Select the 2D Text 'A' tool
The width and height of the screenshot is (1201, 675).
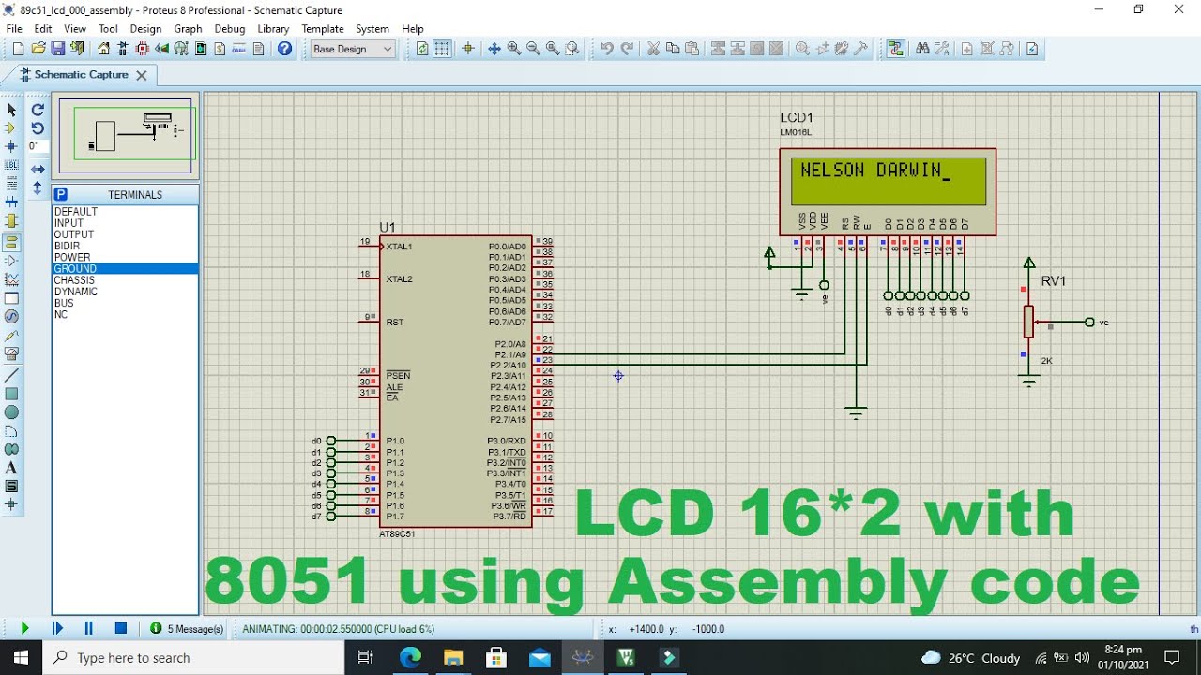tap(11, 468)
